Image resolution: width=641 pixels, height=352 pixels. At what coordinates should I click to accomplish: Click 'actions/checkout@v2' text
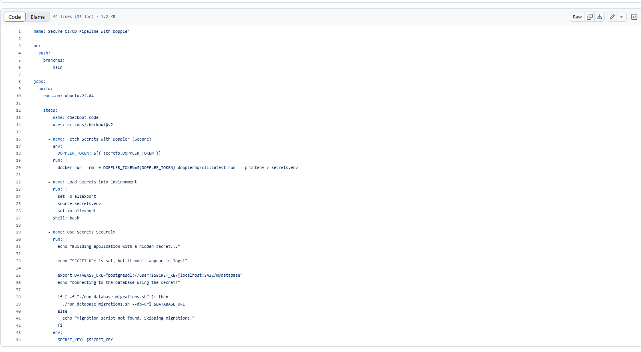click(x=90, y=125)
